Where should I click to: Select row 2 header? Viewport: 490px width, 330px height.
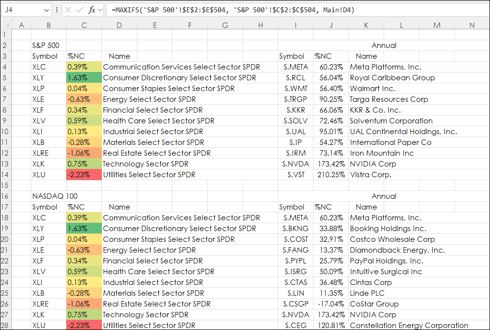coord(6,46)
